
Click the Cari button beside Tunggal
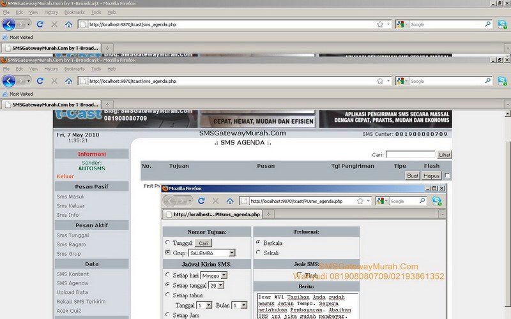(203, 243)
